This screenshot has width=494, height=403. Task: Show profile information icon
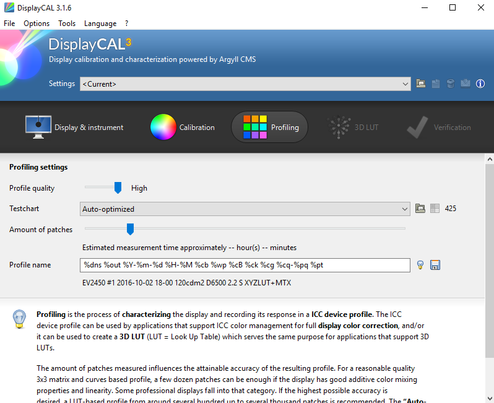coord(480,84)
